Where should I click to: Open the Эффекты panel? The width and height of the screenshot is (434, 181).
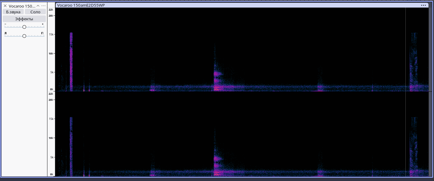coord(24,19)
